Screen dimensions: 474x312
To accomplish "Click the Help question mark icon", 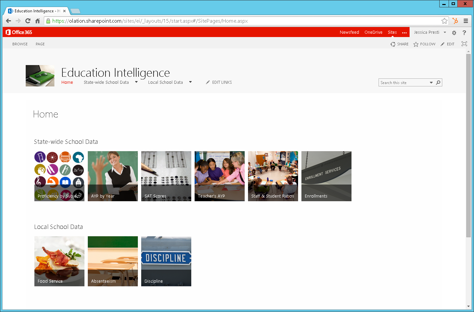I will click(464, 32).
